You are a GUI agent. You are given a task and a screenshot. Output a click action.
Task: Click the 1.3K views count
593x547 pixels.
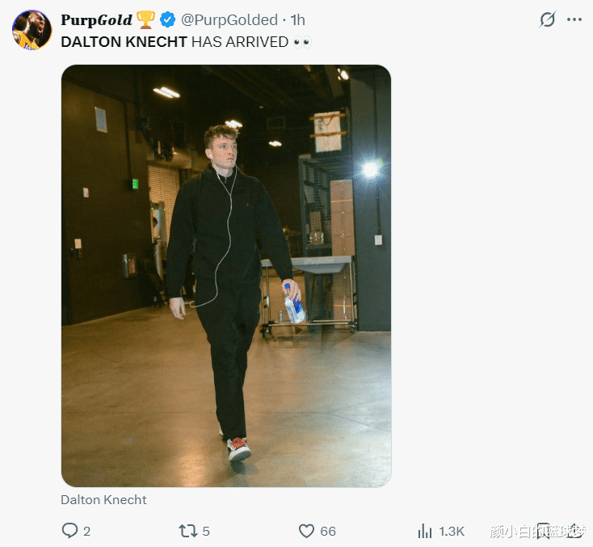(x=452, y=531)
